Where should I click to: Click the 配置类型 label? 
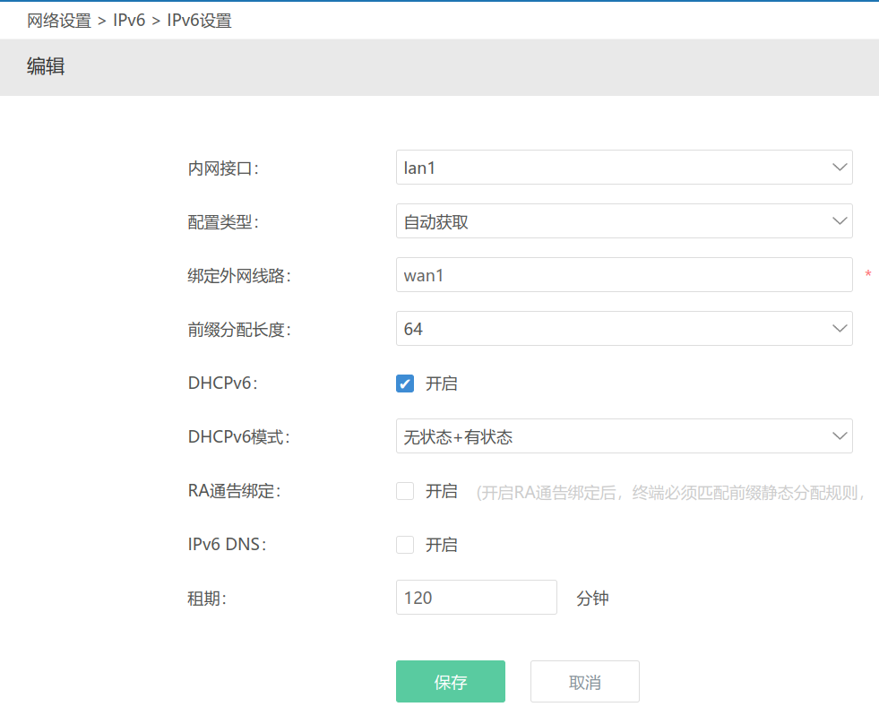coord(223,222)
